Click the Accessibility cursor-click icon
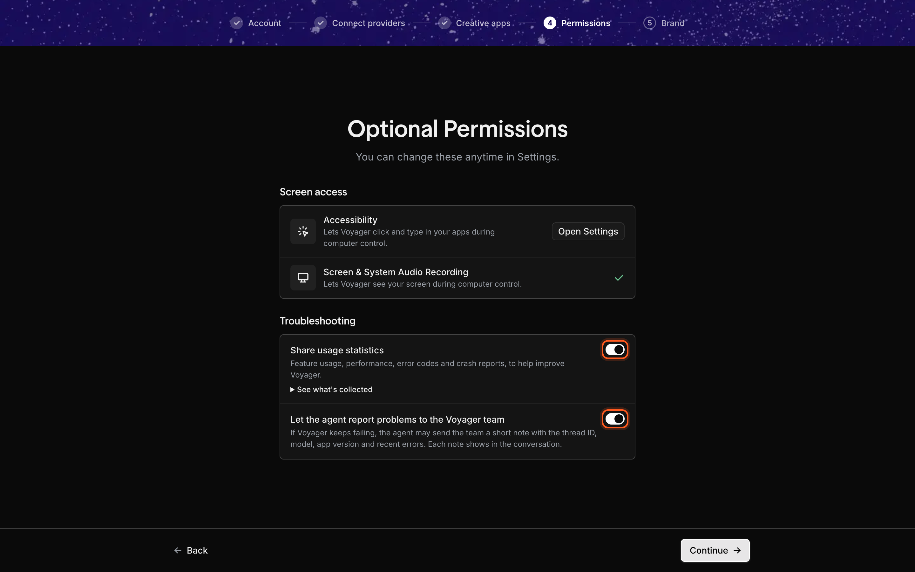Image resolution: width=915 pixels, height=572 pixels. pos(303,231)
